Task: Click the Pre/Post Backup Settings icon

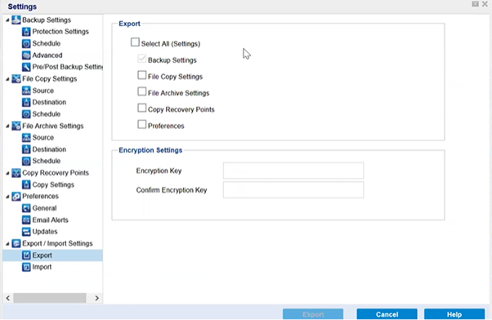Action: pyautogui.click(x=26, y=67)
